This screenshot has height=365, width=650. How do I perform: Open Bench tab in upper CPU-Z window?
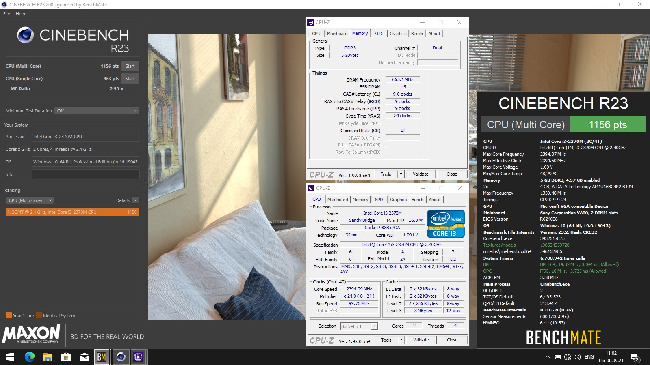417,34
